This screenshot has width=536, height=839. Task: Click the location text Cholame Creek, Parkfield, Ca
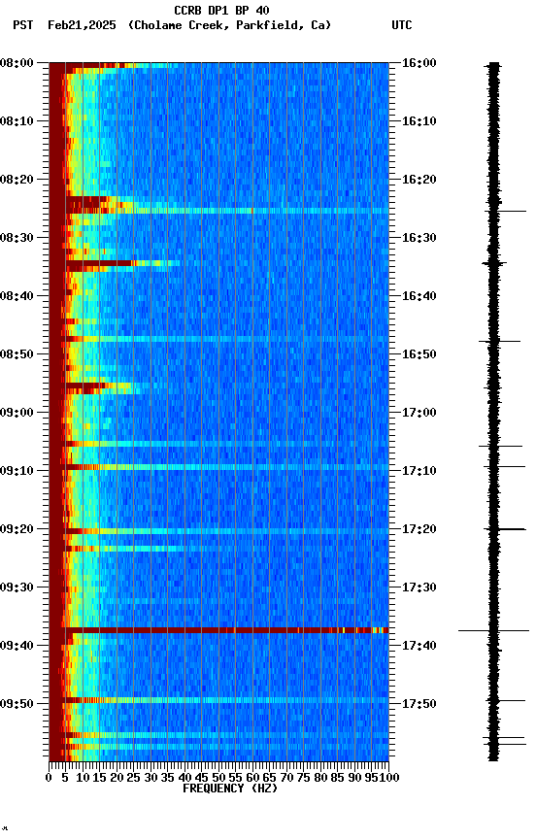(229, 25)
